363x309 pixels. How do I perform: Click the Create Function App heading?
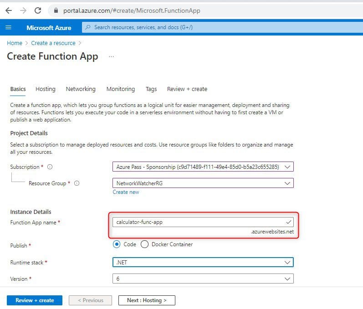(x=52, y=56)
